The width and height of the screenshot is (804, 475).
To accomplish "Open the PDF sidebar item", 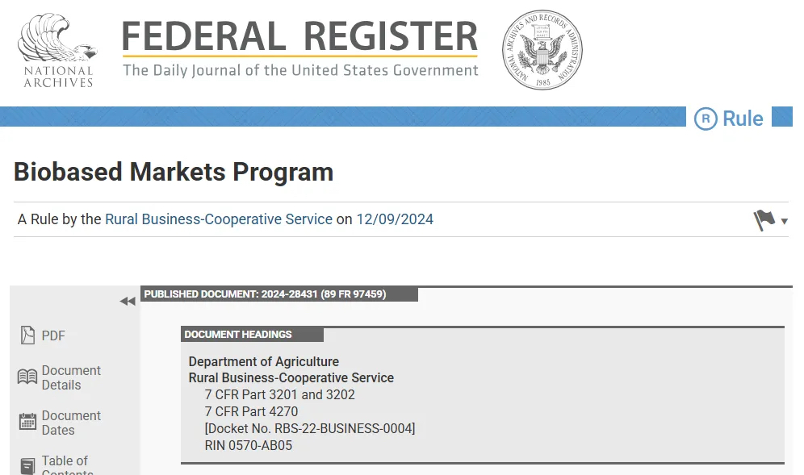I will point(53,335).
